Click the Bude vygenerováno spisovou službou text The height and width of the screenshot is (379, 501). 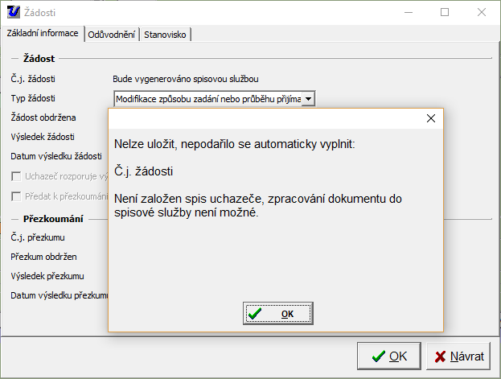pos(185,79)
